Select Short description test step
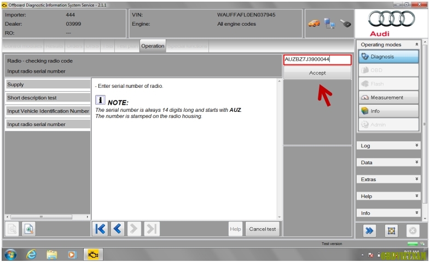The height and width of the screenshot is (262, 430). tap(48, 98)
